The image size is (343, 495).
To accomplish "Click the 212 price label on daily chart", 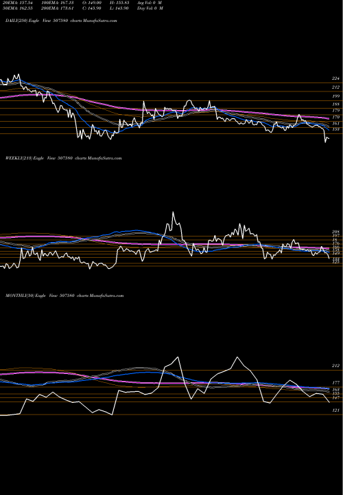I will click(x=335, y=87).
